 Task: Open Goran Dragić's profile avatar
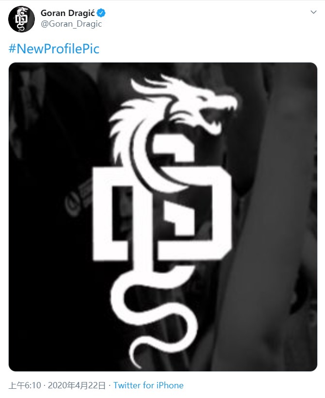tap(21, 19)
